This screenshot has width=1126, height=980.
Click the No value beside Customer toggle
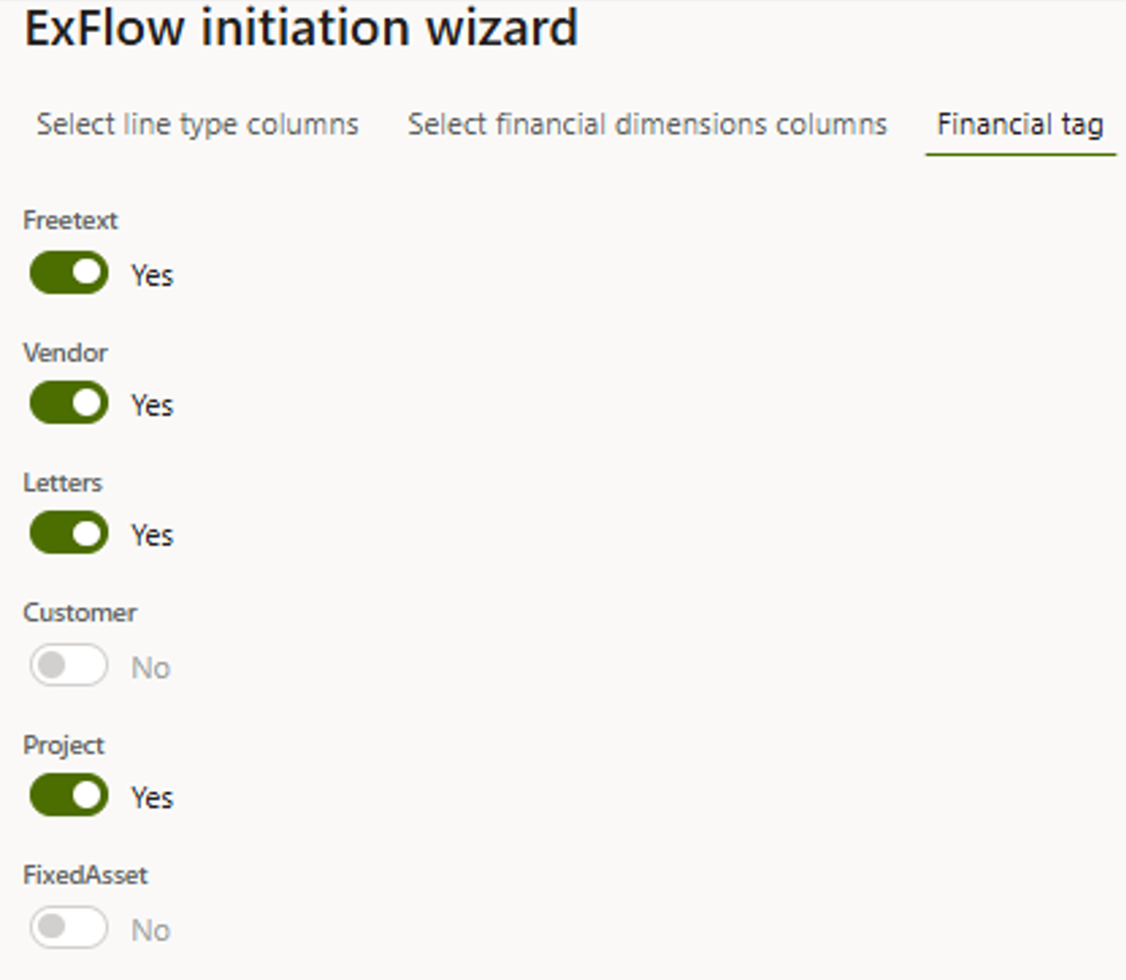coord(151,668)
